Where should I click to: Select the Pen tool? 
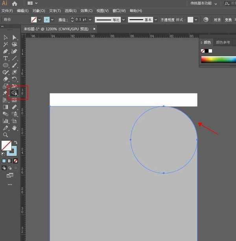(6, 51)
